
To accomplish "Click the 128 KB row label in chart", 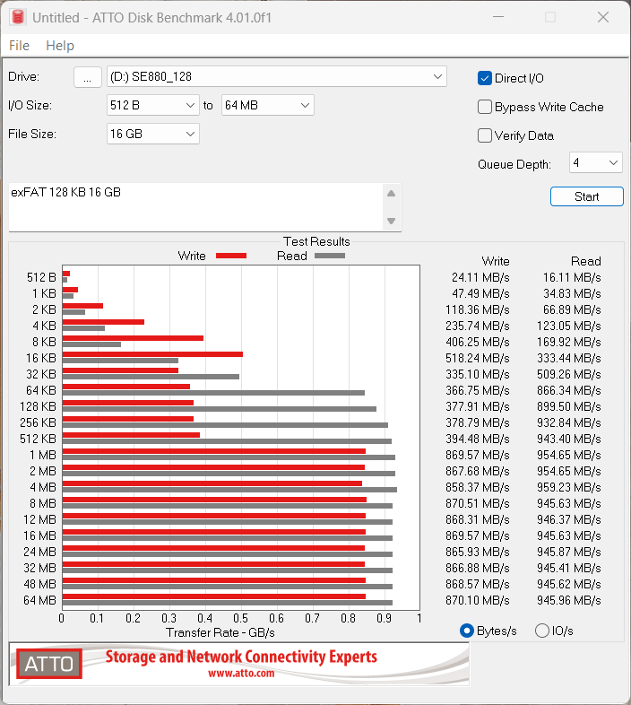I will point(38,406).
